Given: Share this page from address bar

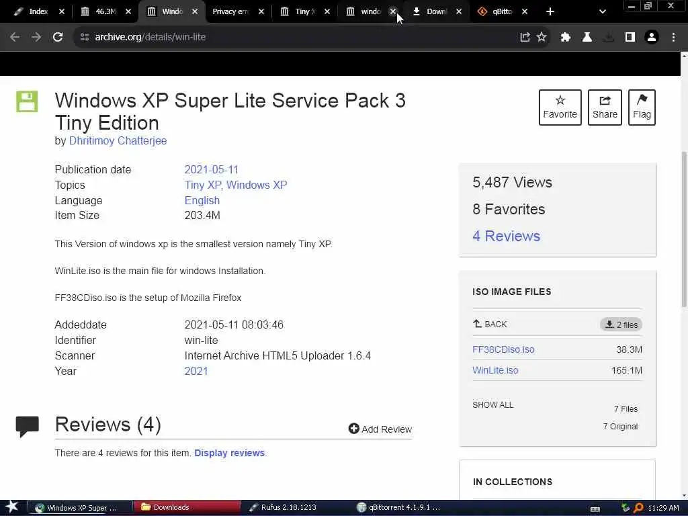Looking at the screenshot, I should pyautogui.click(x=525, y=38).
